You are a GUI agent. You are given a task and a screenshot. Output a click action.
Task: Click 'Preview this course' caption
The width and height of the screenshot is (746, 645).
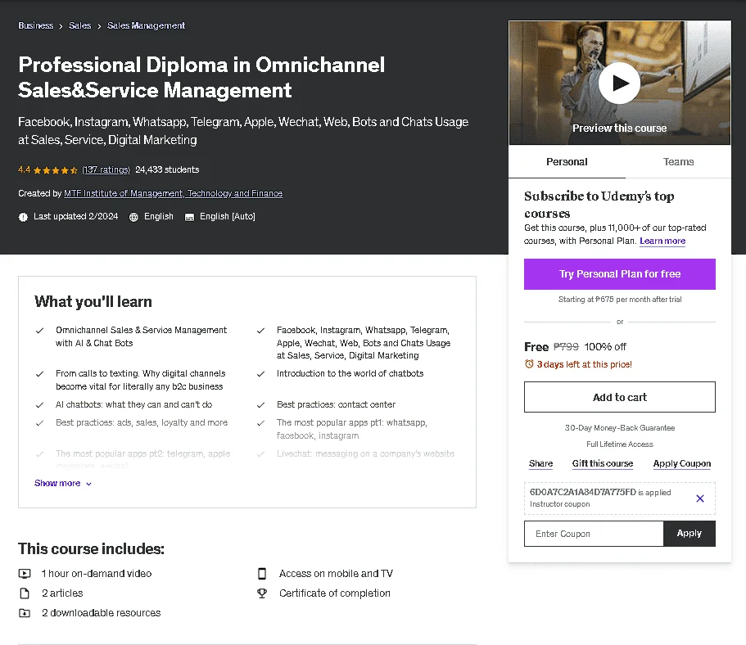pos(619,129)
